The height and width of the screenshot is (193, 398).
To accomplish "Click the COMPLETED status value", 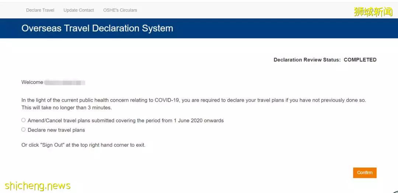I will click(360, 60).
